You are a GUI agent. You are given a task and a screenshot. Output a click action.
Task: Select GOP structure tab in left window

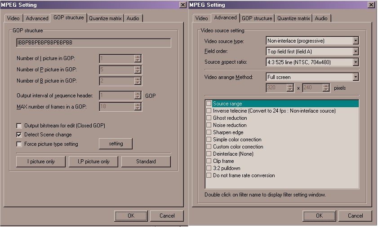[69, 17]
